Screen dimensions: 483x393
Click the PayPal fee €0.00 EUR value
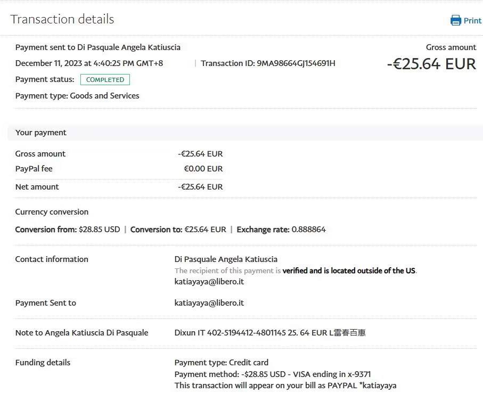coord(203,169)
